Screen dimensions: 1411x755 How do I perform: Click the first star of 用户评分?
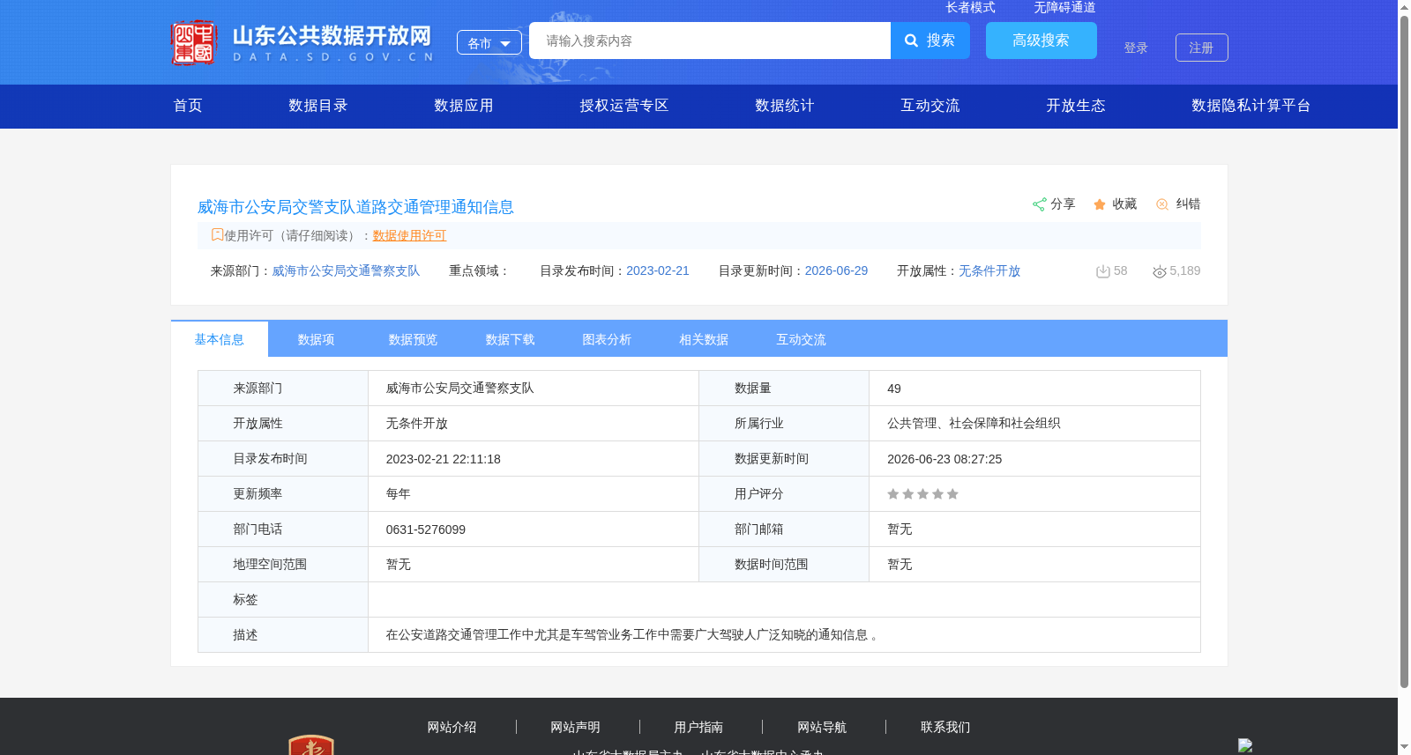click(x=893, y=494)
